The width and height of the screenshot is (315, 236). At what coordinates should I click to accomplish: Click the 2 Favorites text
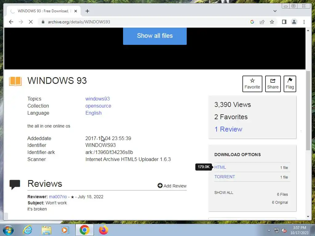(x=231, y=117)
